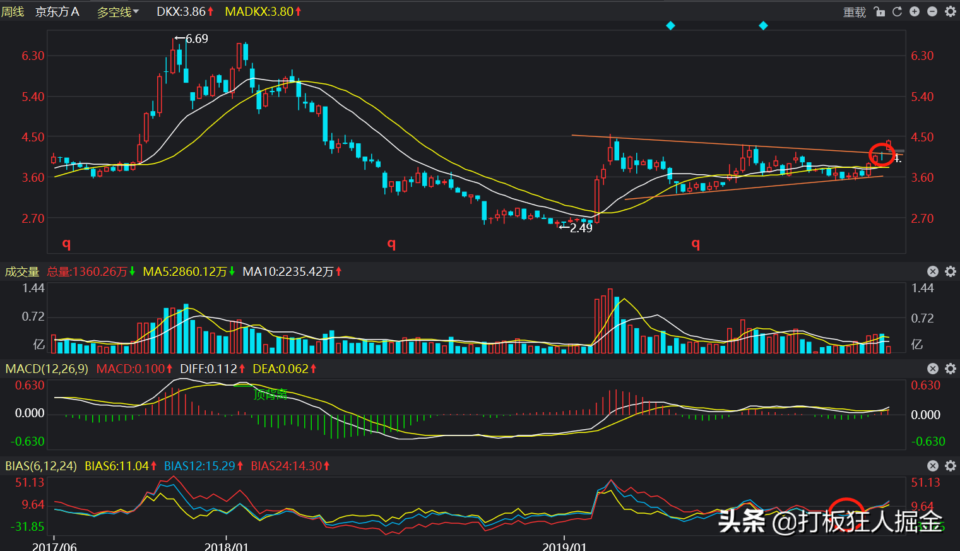Click the 6.69 high price label
Viewport: 960px width, 551px height.
196,39
